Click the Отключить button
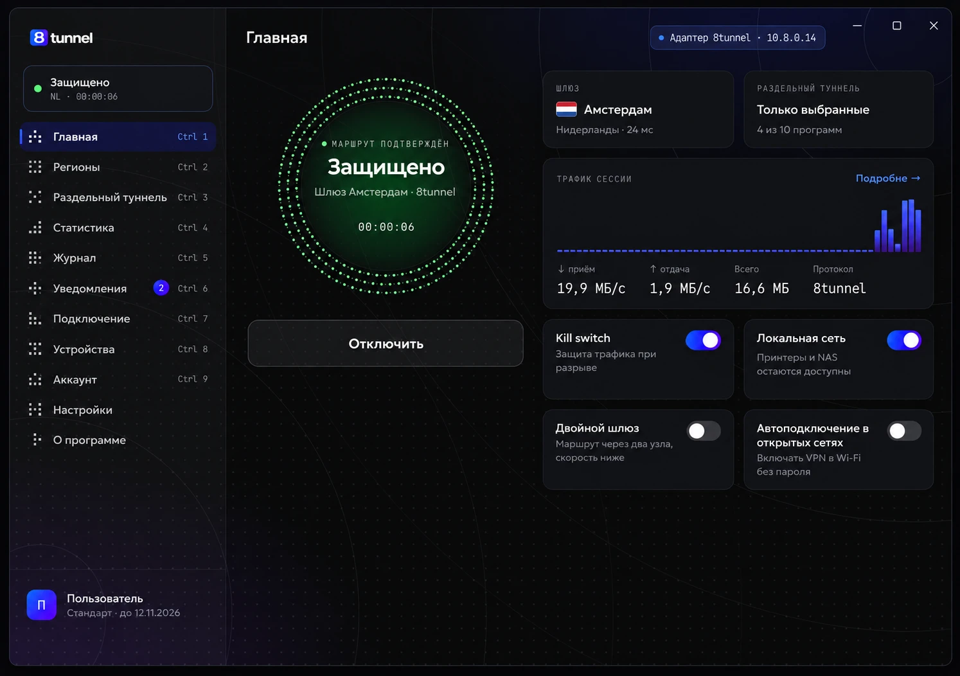The image size is (960, 676). [386, 344]
